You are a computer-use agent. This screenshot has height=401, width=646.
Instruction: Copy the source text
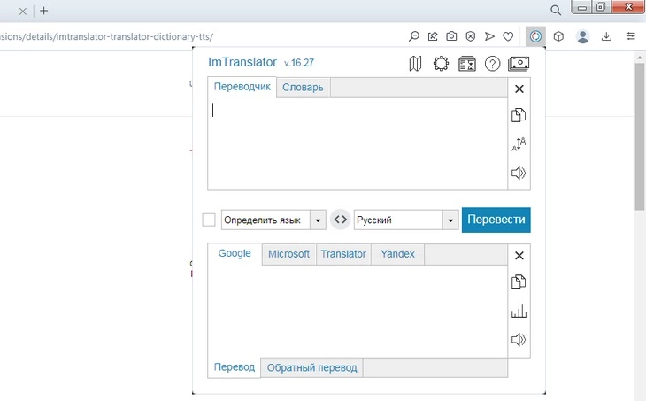[519, 115]
